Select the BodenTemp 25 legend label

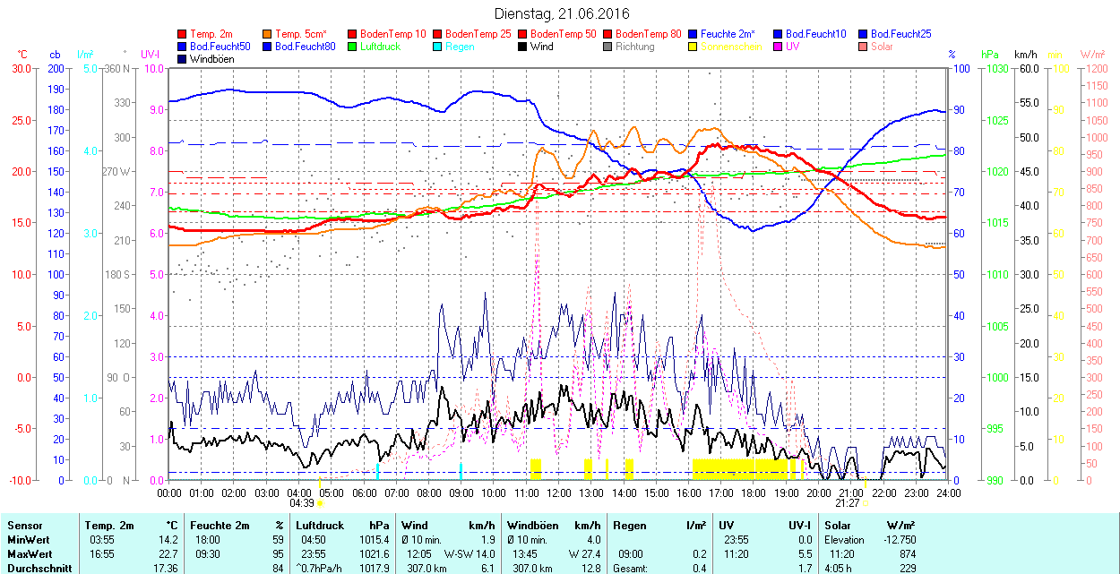(x=478, y=34)
